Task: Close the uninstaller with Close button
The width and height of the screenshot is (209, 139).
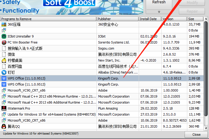Action: [x=196, y=134]
